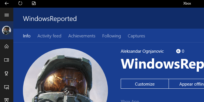Click the gamerscore value 0
Viewport: 204px width, 102px height.
coord(183,51)
